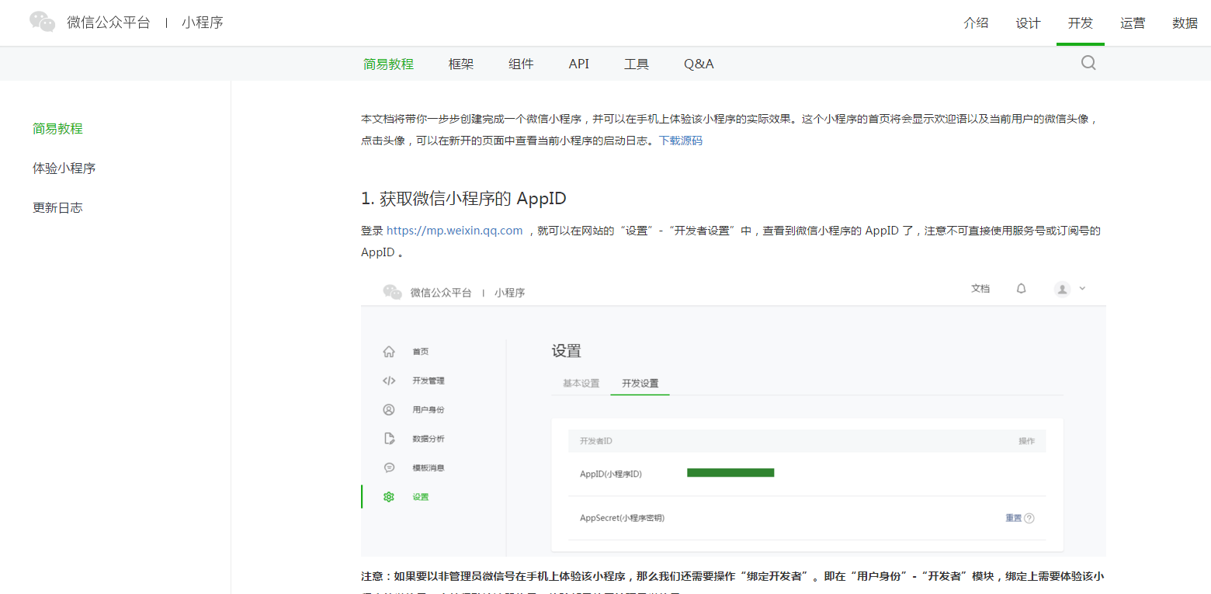
Task: Click the AppSecret(小程序密钥) label
Action: pyautogui.click(x=622, y=518)
